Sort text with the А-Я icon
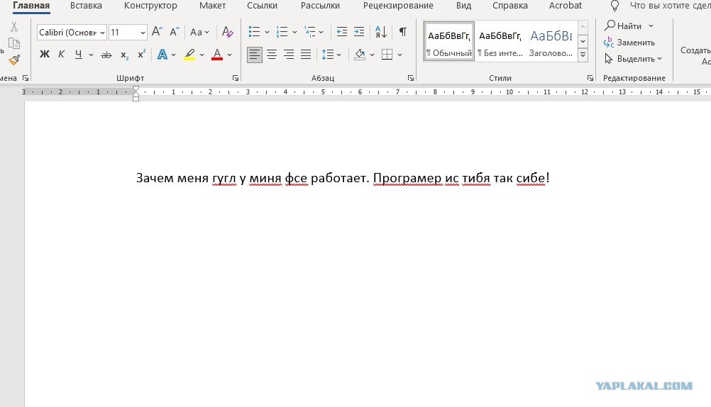This screenshot has height=407, width=711. (381, 32)
